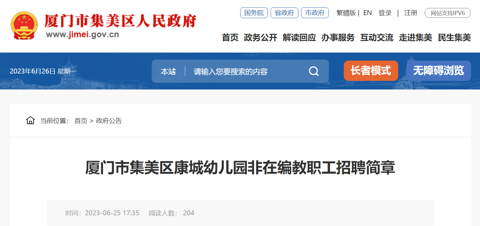This screenshot has height=226, width=480.
Task: Click the 省政府 link button
Action: tap(284, 13)
